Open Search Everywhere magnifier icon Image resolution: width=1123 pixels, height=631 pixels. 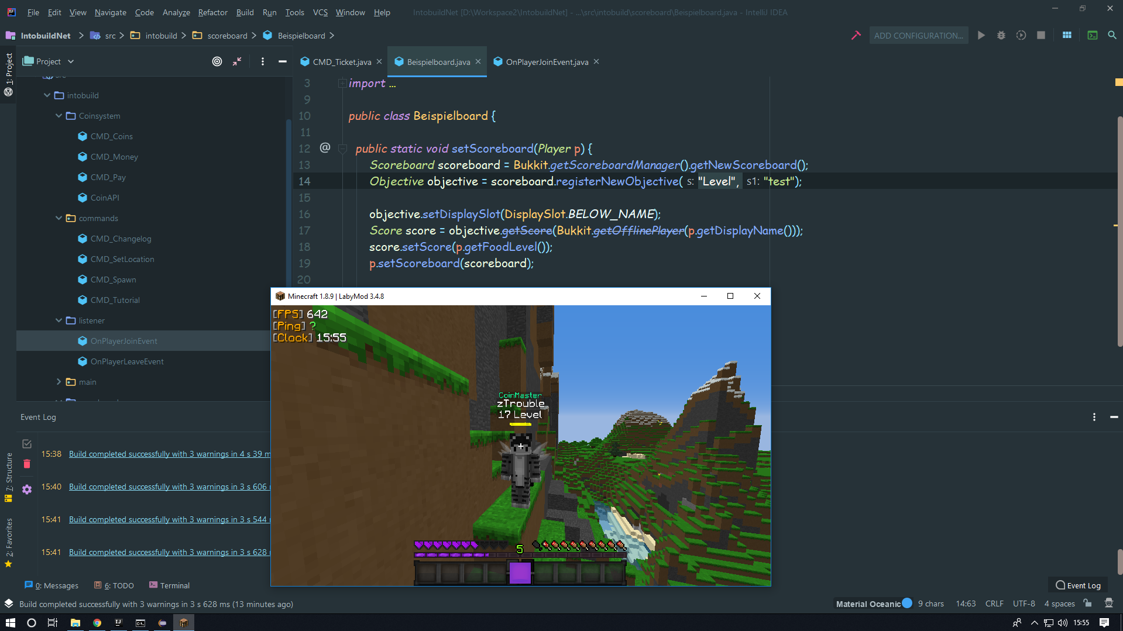tap(1112, 35)
